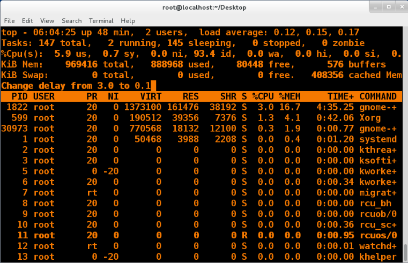408x263 pixels.
Task: Click the %MEM column header
Action: [x=290, y=96]
